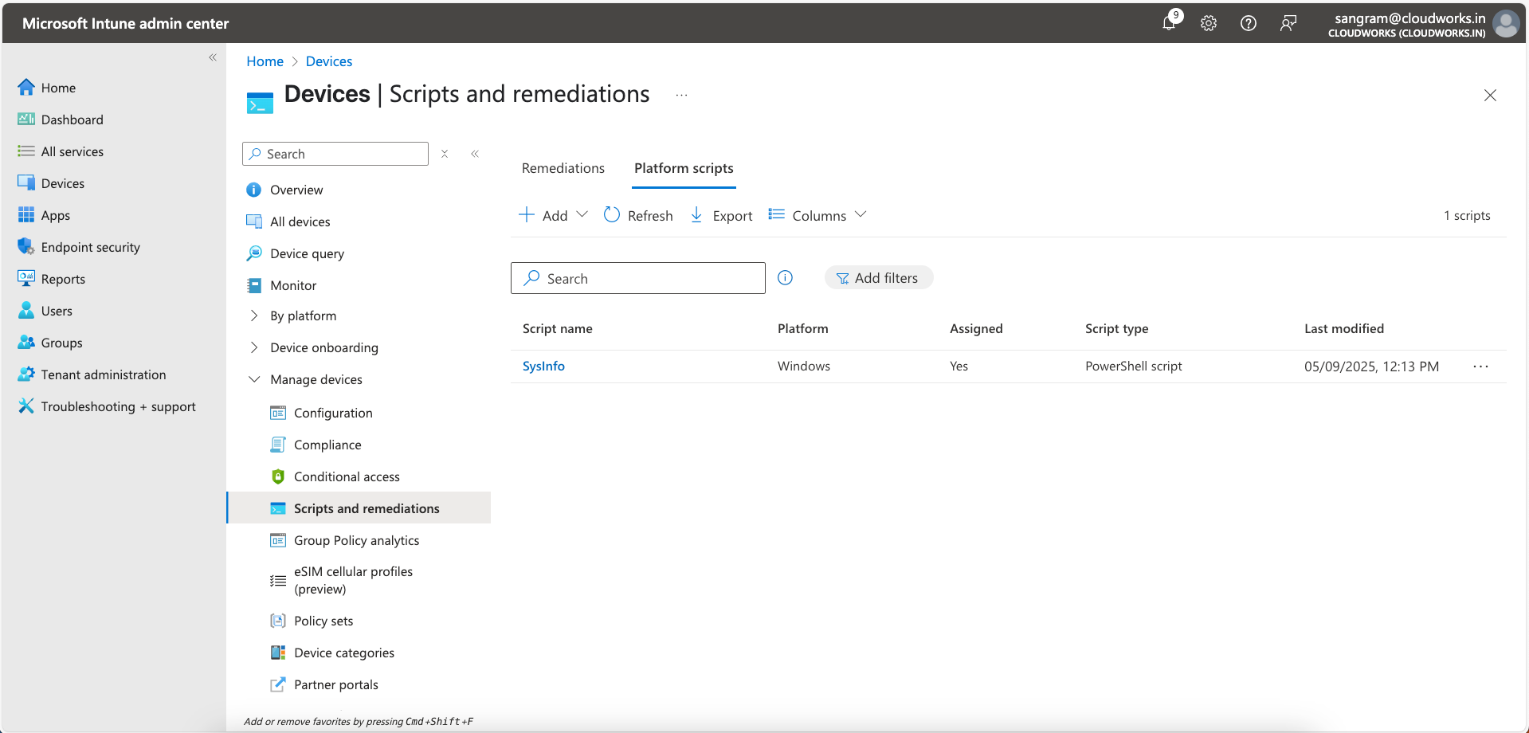This screenshot has height=733, width=1529.
Task: Open the SysInfo row more options ellipsis
Action: pos(1480,366)
